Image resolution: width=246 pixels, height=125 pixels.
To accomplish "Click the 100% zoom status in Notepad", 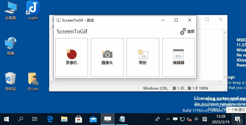I will point(204,88).
